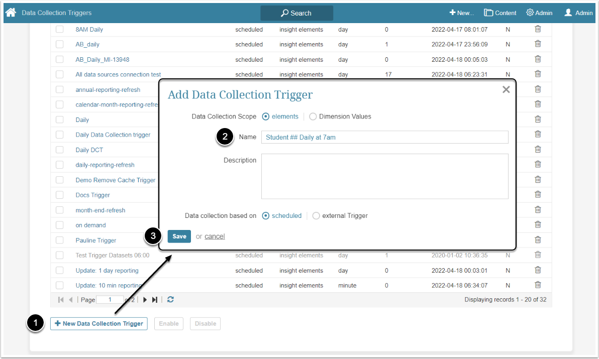Click the Name input field
Viewport: 599px width, 359px height.
click(x=385, y=138)
